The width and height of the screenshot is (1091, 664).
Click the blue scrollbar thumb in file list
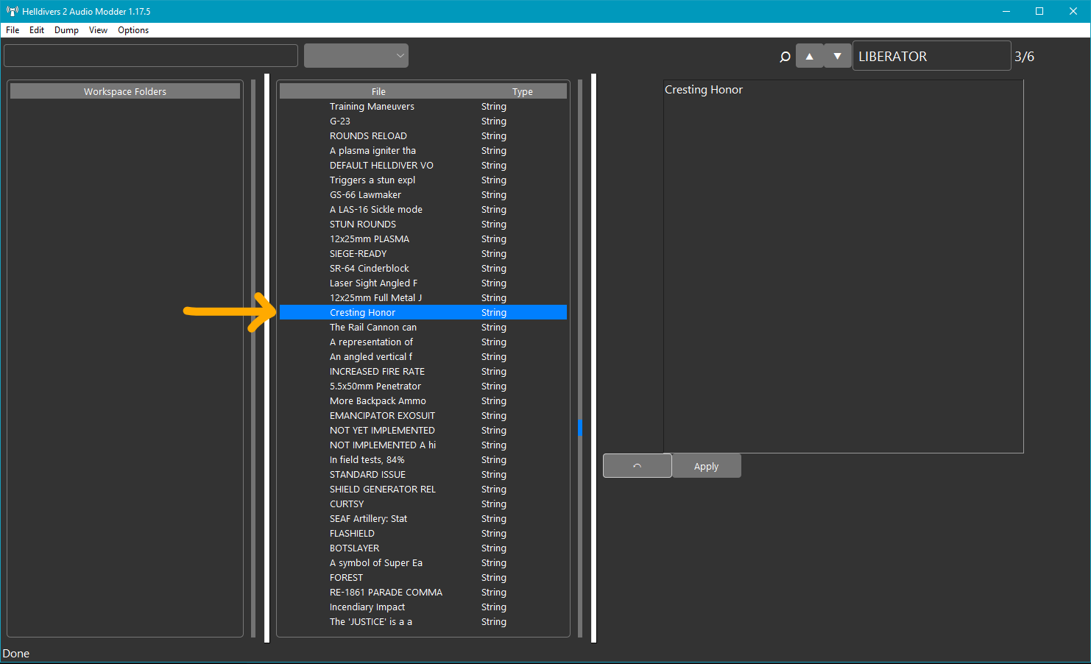click(580, 427)
